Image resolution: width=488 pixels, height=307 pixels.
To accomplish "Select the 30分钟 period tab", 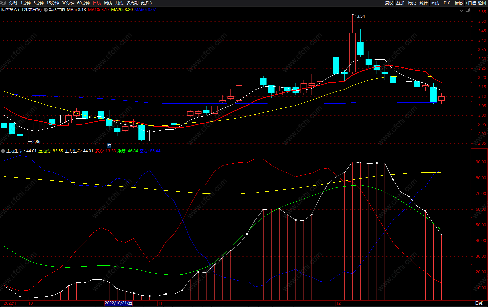I will pyautogui.click(x=68, y=3).
